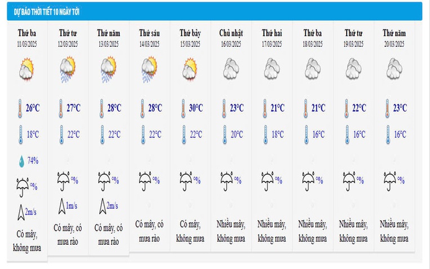This screenshot has height=269, width=430.
Task: Click the umbrella icon for 14/03/2025
Action: [x=145, y=181]
